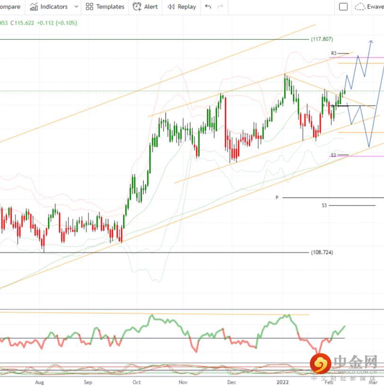Select the R3 pivot label
Screen dimensions: 384x387
tap(333, 53)
